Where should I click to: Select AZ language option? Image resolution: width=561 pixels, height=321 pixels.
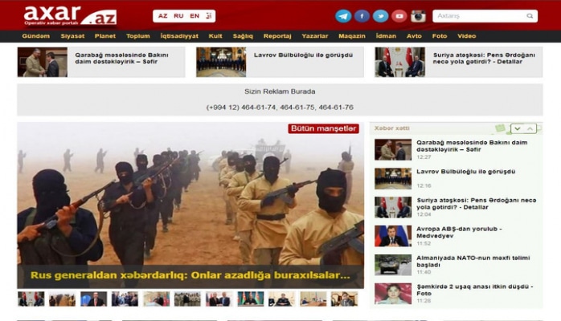[x=163, y=16]
